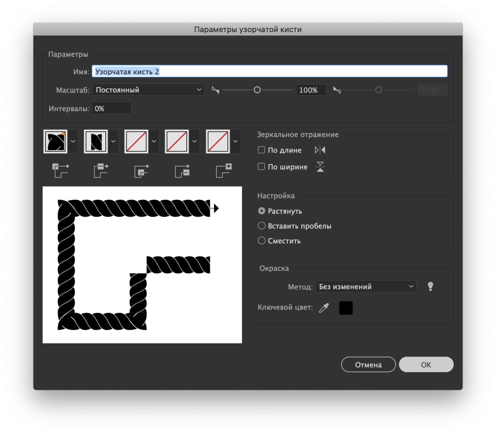Viewport: 496px width, 434px height.
Task: Open the start tile dropdown arrow
Action: (x=195, y=141)
